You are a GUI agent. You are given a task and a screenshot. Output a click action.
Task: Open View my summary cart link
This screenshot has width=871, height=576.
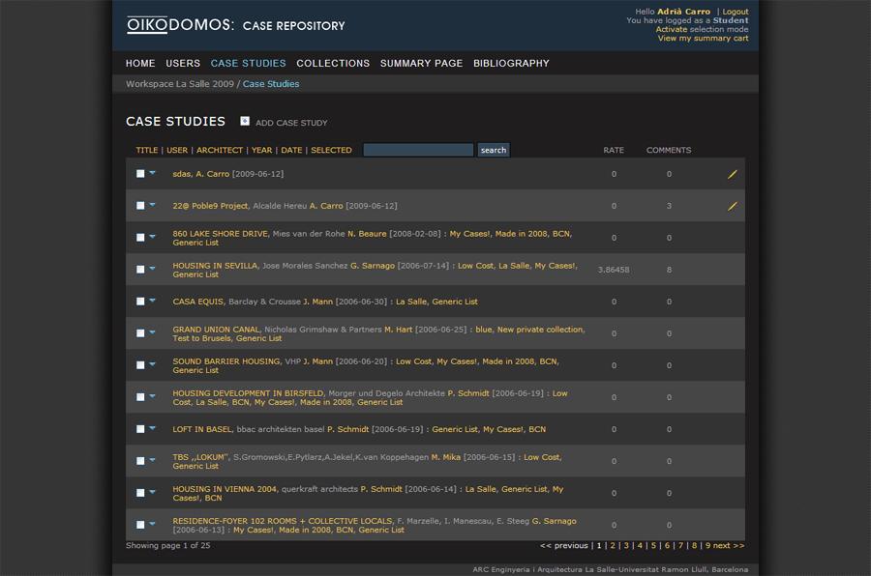pyautogui.click(x=703, y=39)
